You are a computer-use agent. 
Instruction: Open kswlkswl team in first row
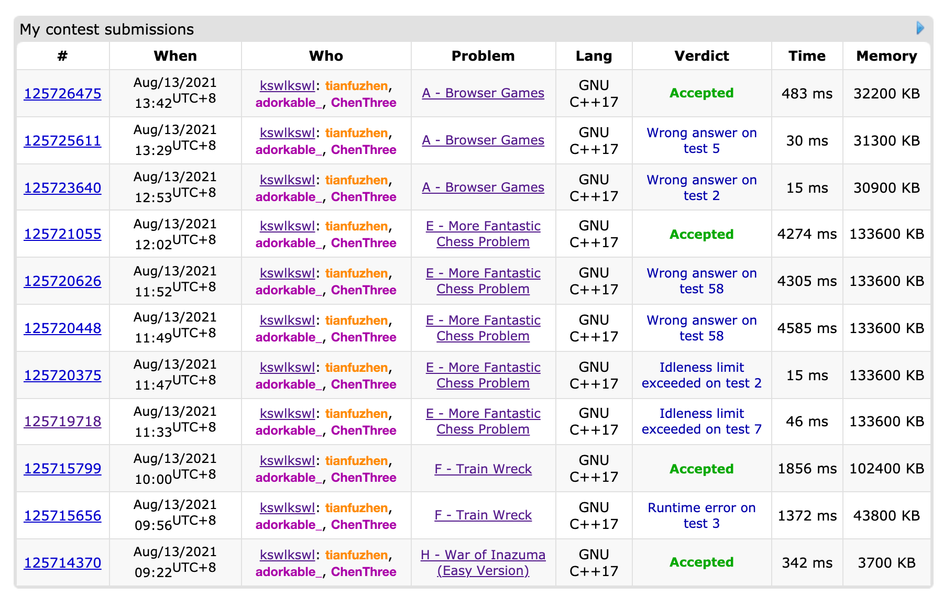[x=287, y=86]
